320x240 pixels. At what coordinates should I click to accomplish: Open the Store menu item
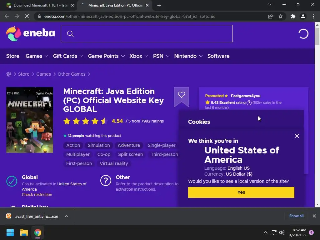tap(12, 56)
